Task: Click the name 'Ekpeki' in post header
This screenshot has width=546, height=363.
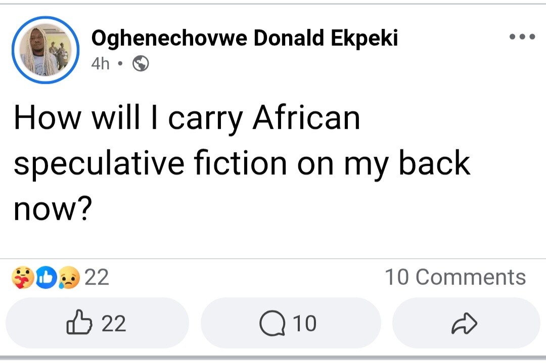Action: (364, 38)
